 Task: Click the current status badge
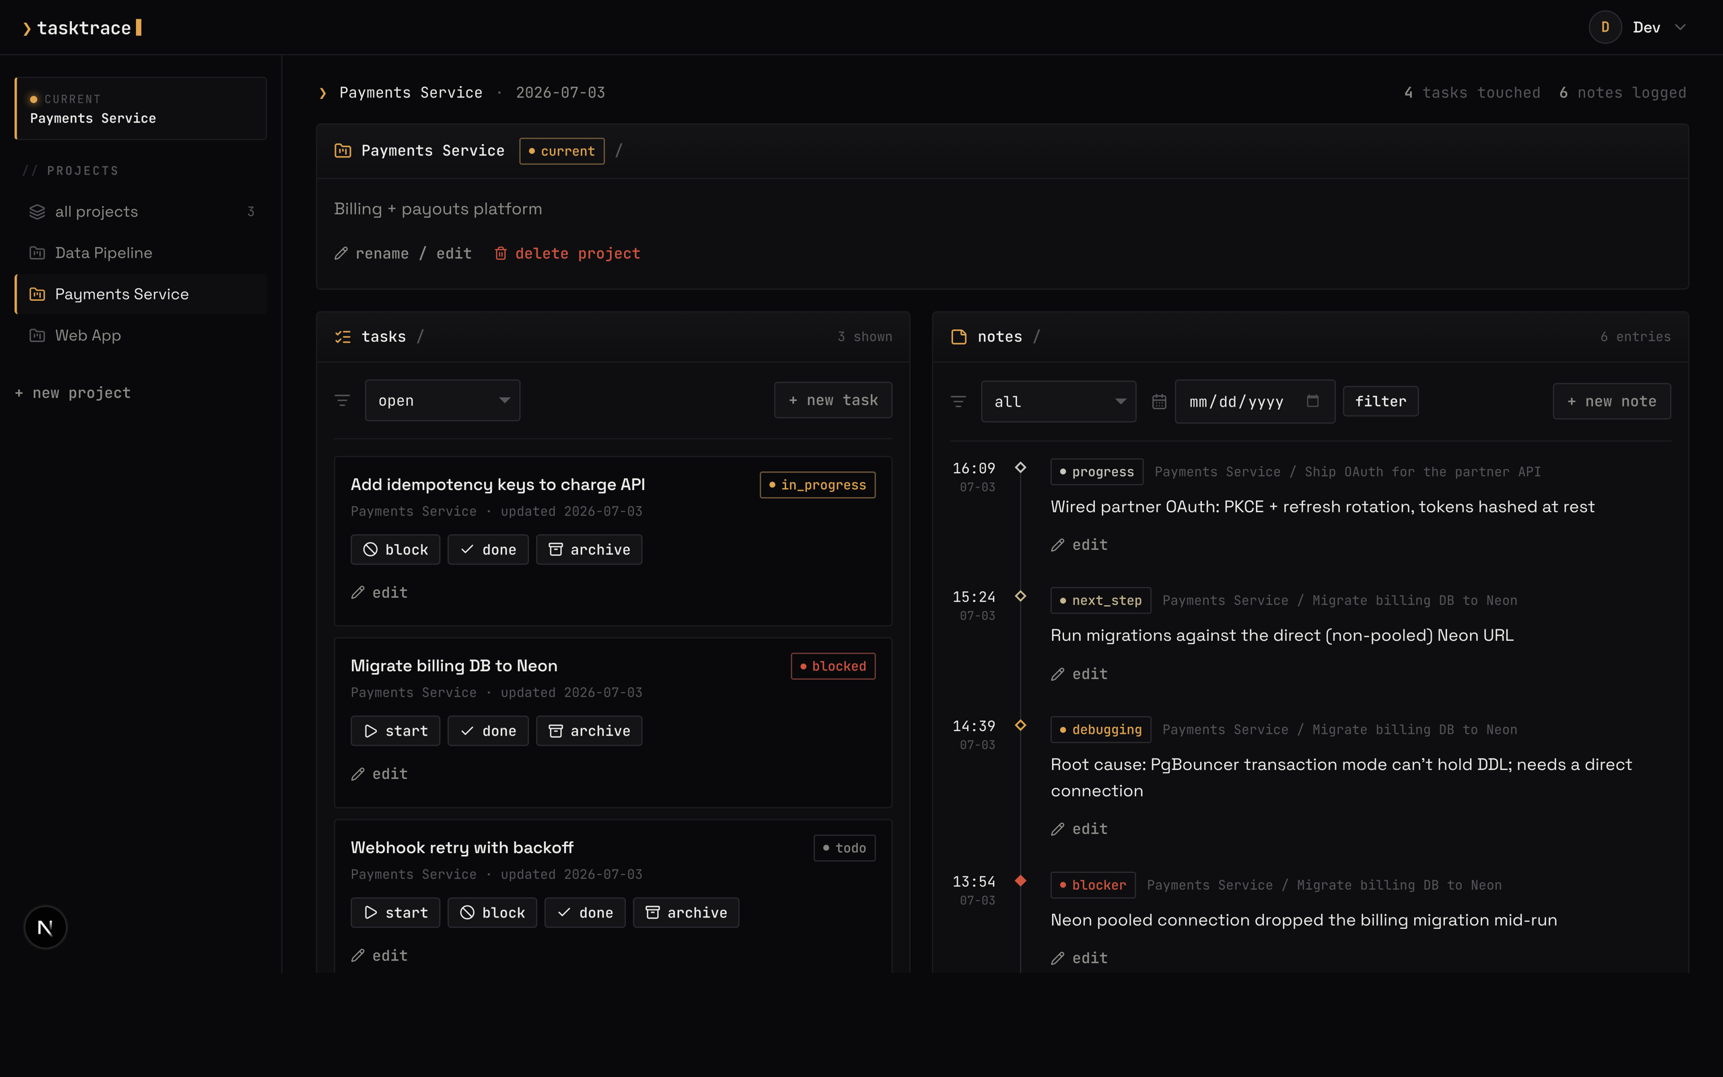click(562, 151)
